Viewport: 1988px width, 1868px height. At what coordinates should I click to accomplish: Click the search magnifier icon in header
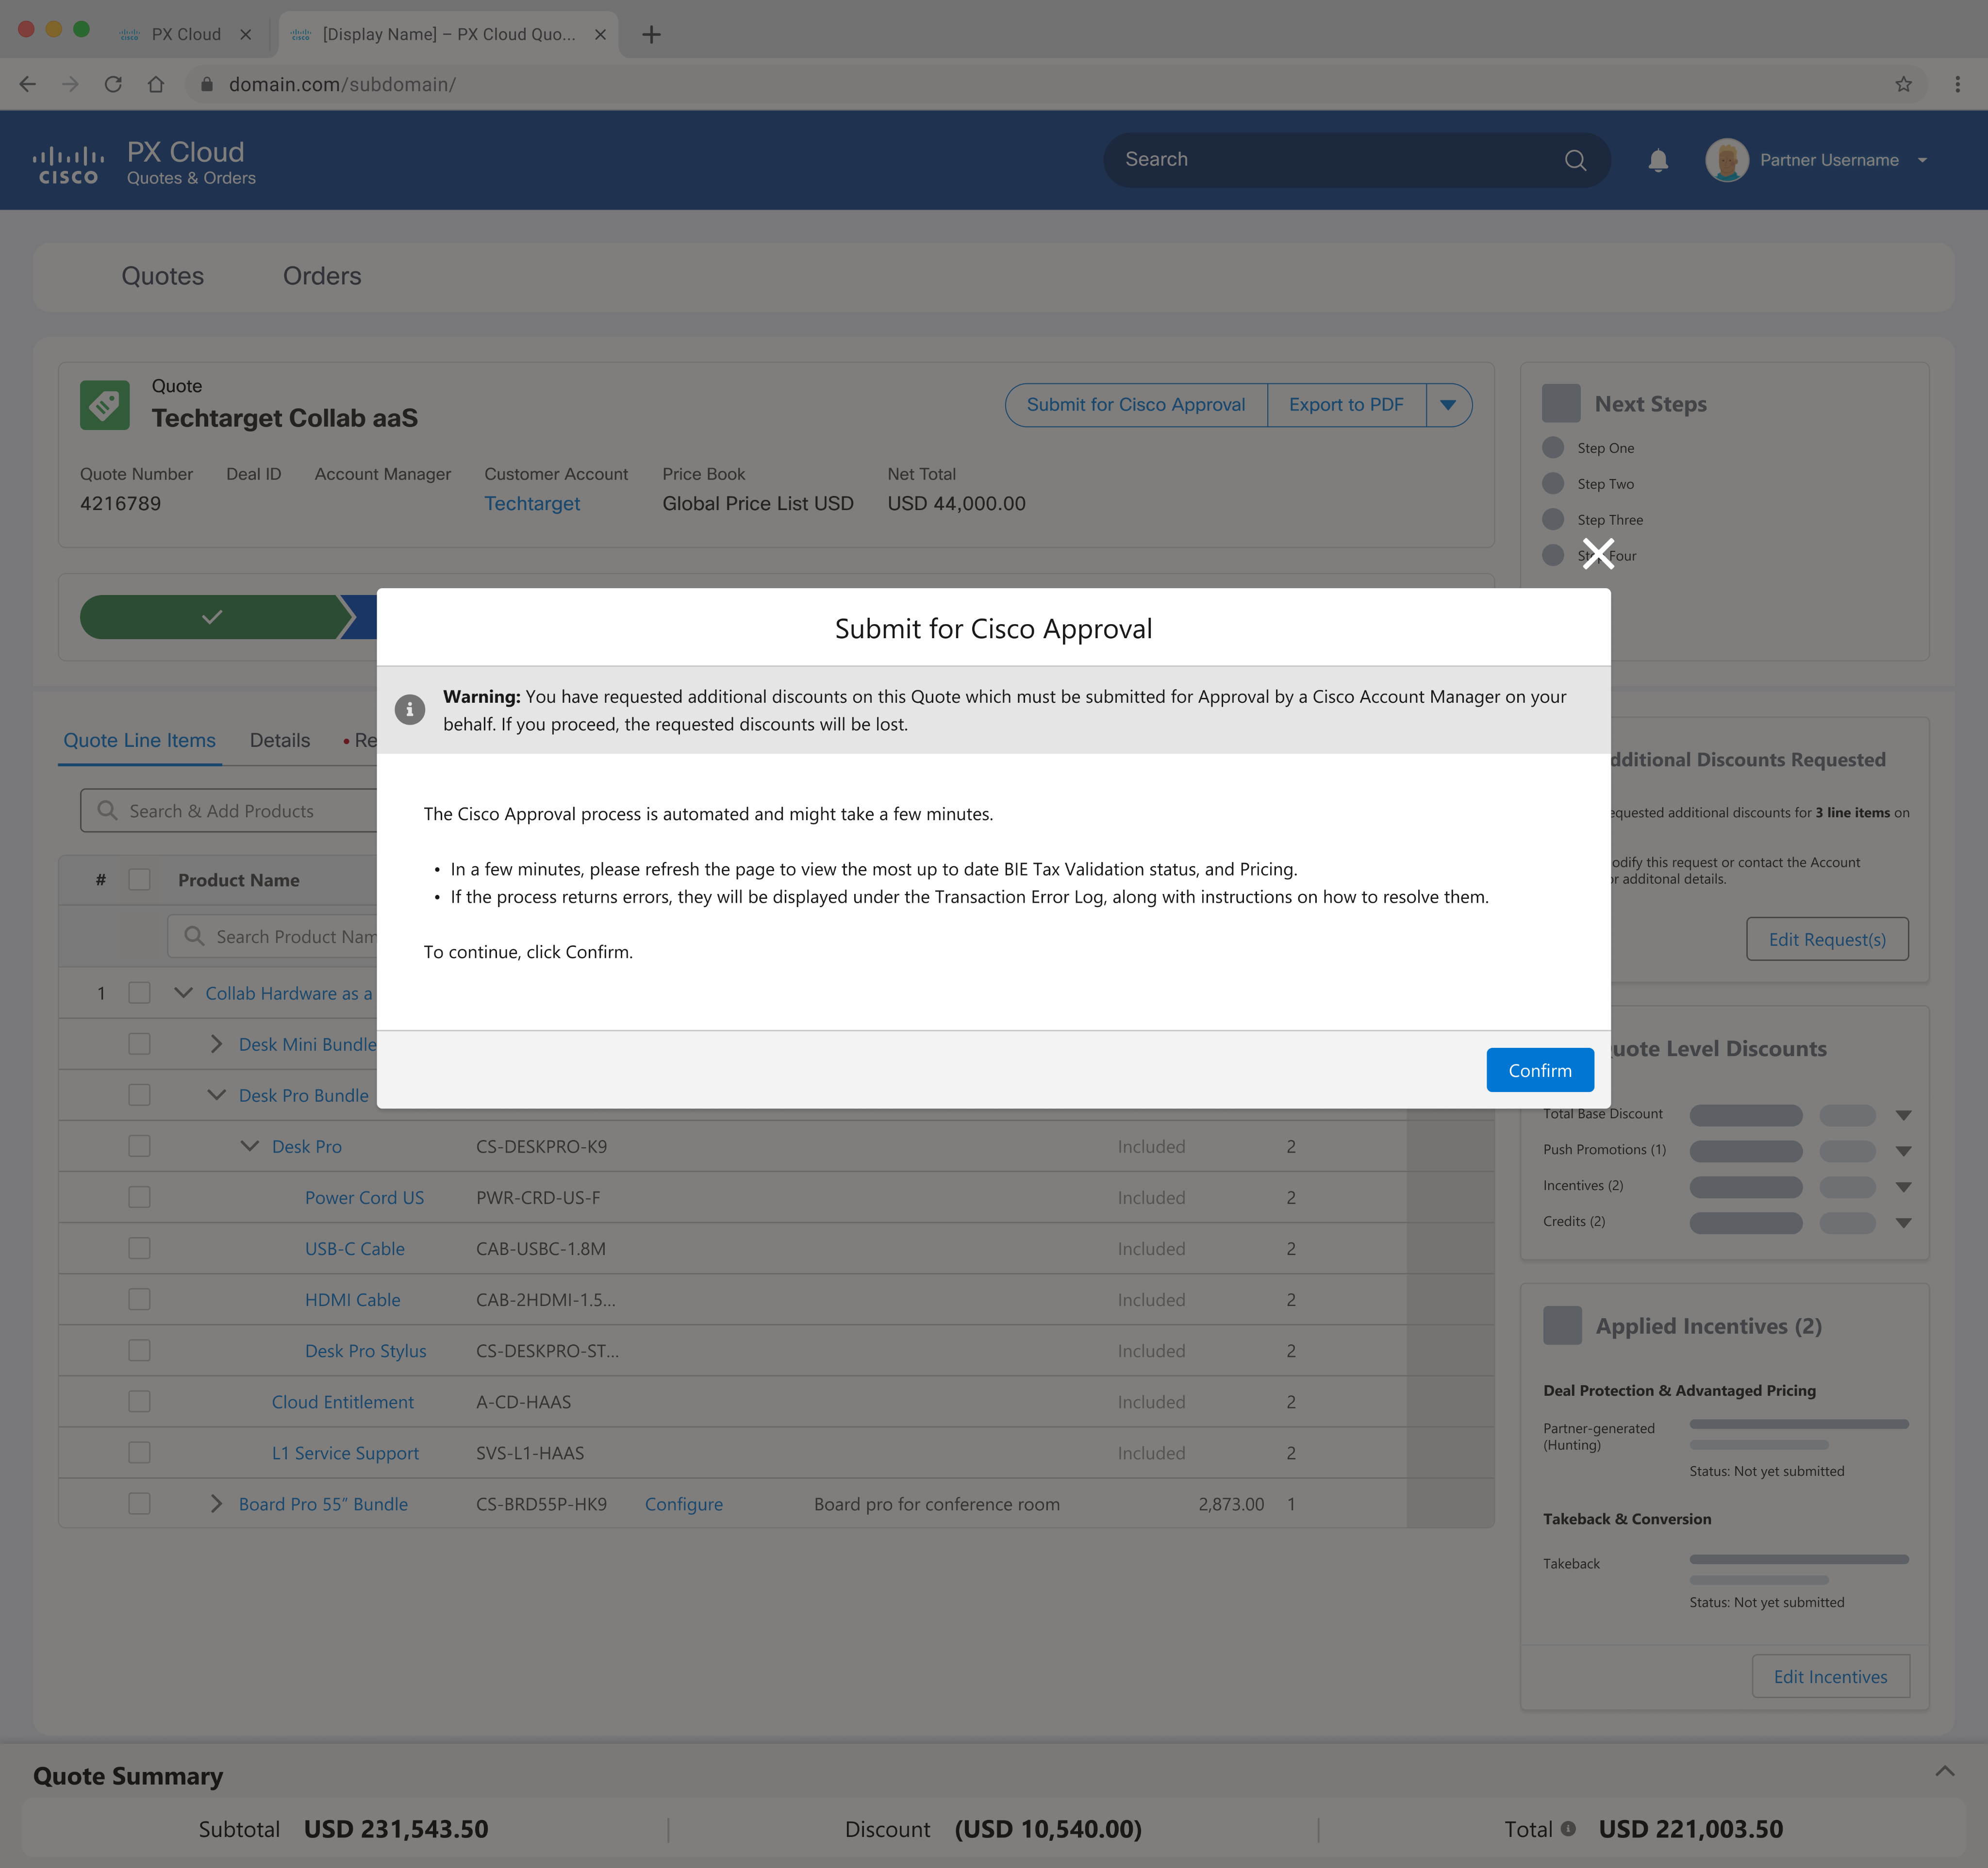click(1575, 160)
